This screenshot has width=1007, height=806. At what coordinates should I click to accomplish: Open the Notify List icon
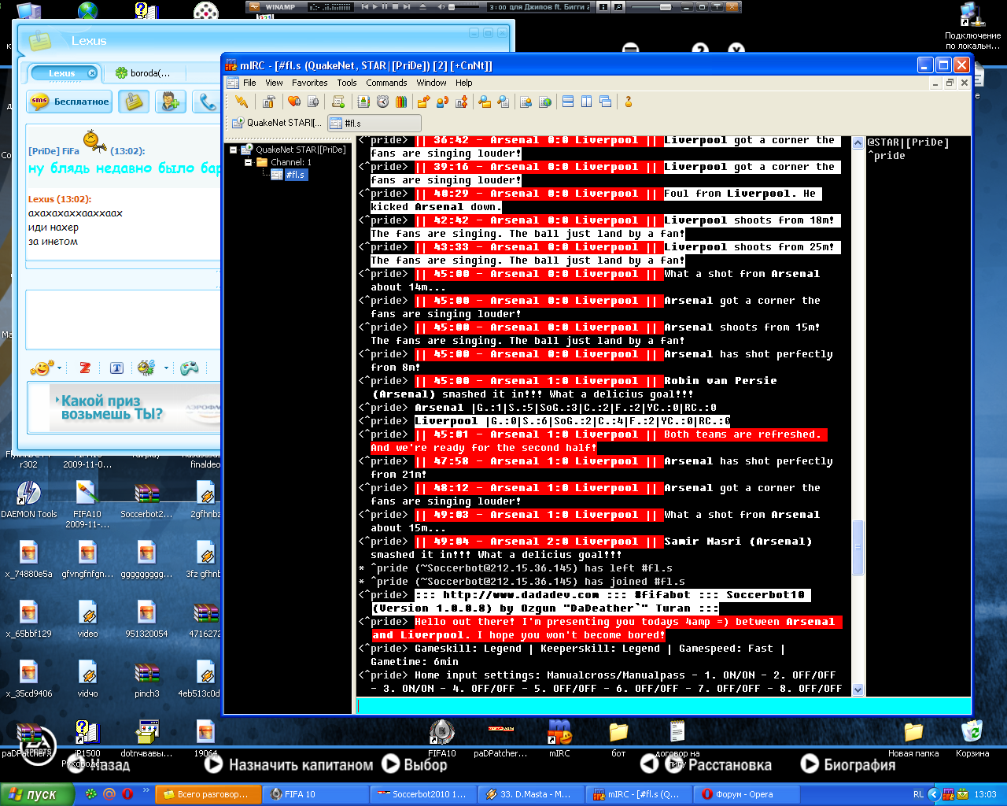click(x=526, y=102)
